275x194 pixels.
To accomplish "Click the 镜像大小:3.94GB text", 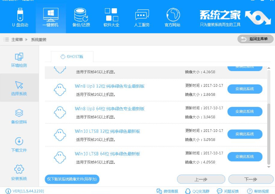I will coord(200,117).
